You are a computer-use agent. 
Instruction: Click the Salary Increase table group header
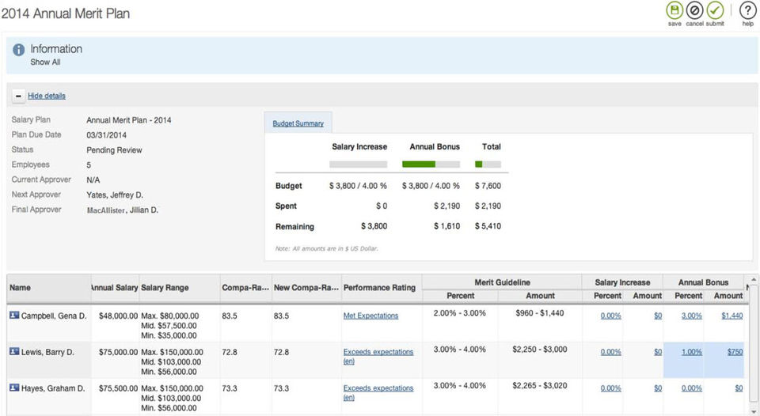[x=622, y=282]
